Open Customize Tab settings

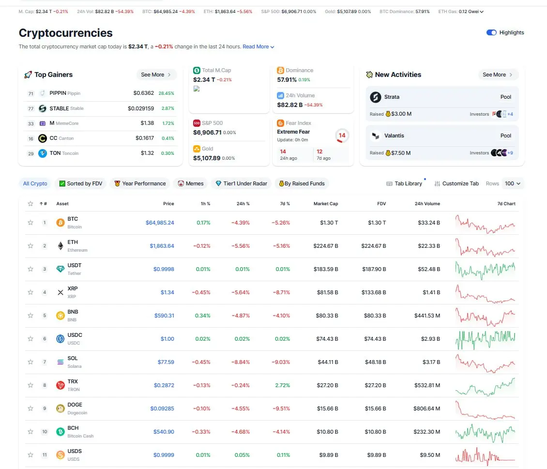click(x=456, y=183)
